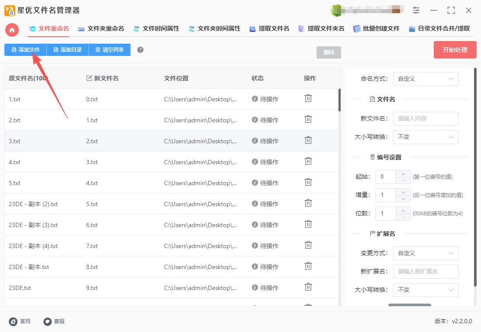Open the 批量创建文件 tab
The width and height of the screenshot is (481, 332).
(376, 29)
